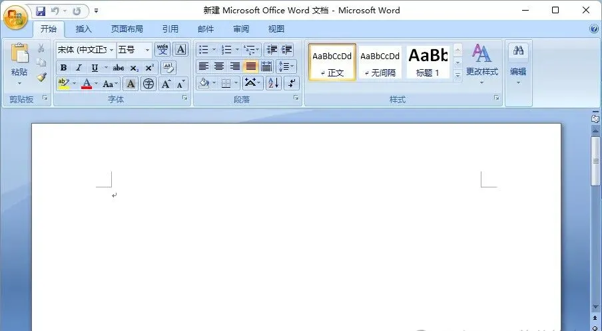Open the 邮件 tab
Screen dimensions: 602x331
pyautogui.click(x=205, y=29)
